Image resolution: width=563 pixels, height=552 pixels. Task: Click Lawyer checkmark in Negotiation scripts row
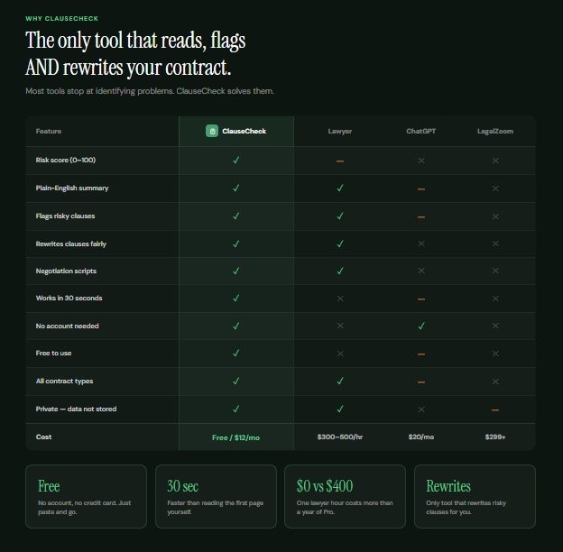339,271
